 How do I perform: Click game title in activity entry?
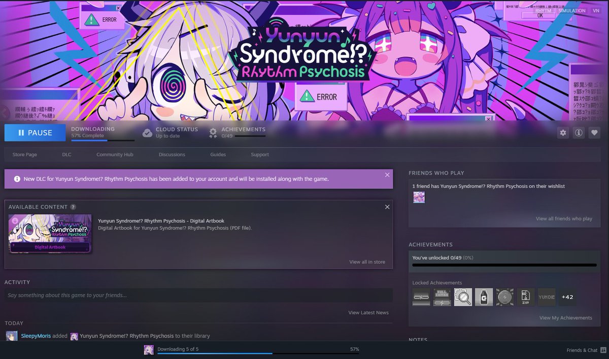(126, 336)
